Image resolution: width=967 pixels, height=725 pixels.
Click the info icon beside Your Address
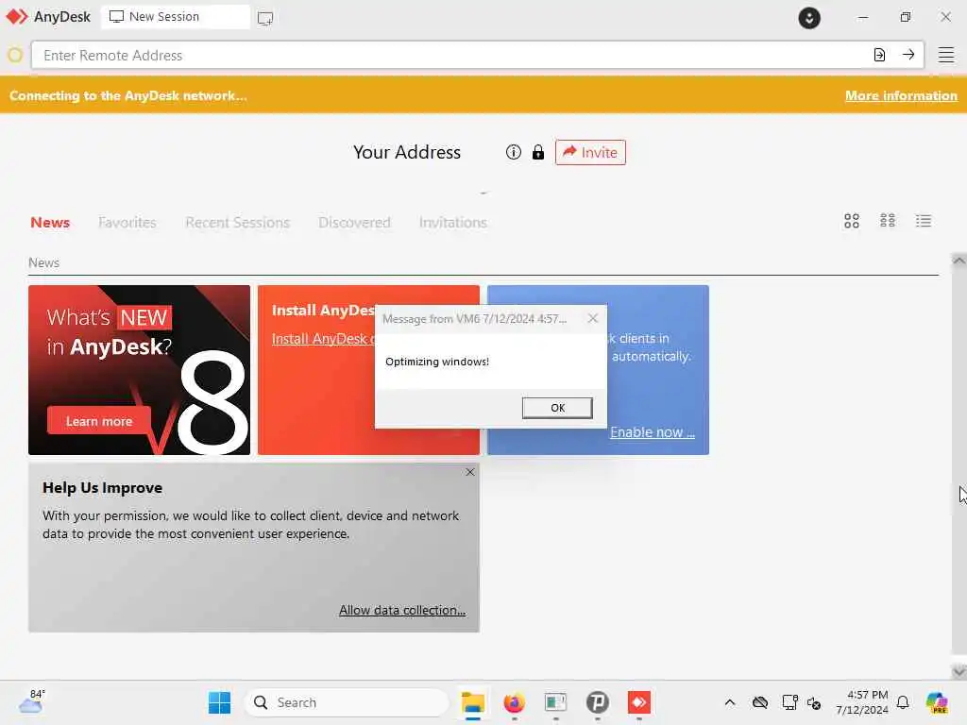point(513,152)
